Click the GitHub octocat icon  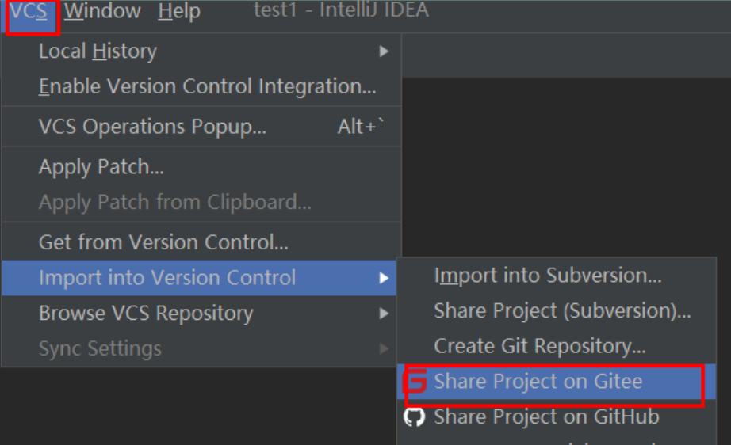tap(415, 416)
